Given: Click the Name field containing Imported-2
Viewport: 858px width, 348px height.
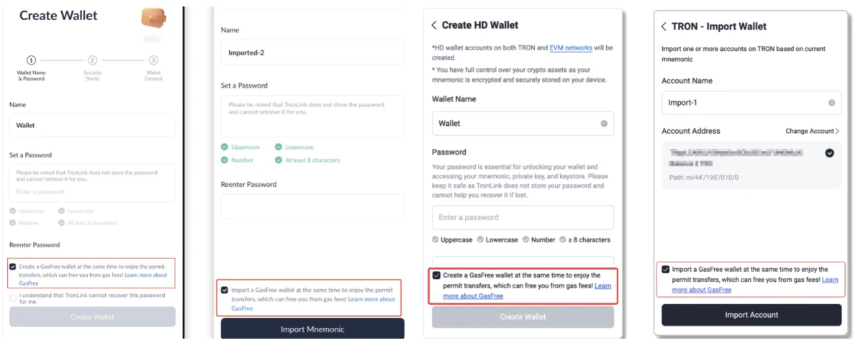Looking at the screenshot, I should click(x=312, y=52).
